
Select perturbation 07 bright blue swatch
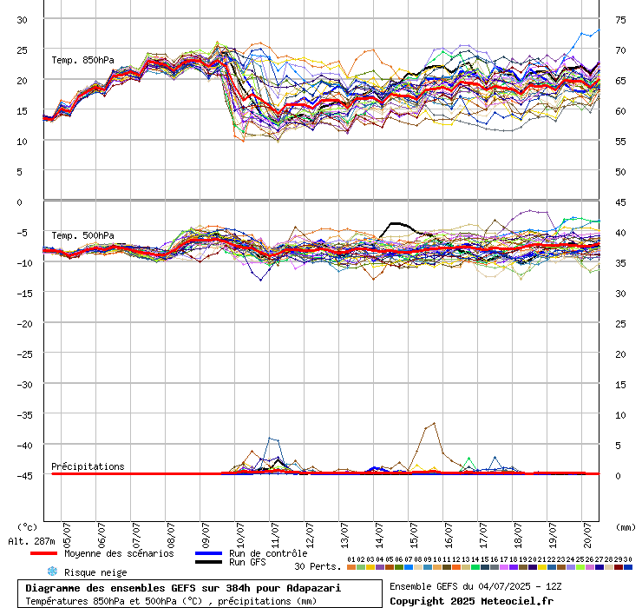pyautogui.click(x=409, y=567)
